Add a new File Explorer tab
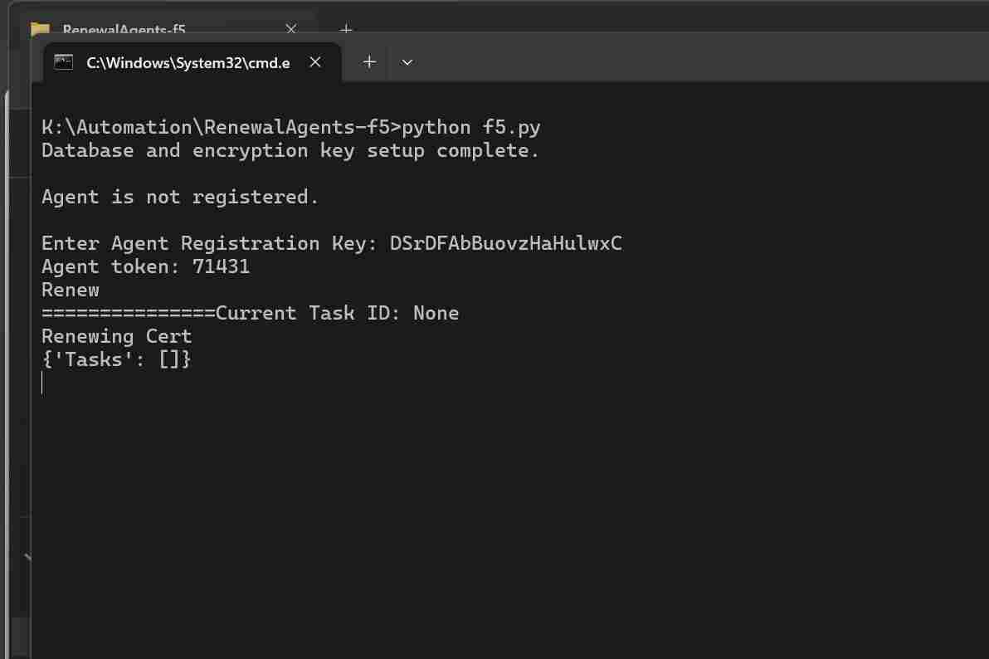 tap(347, 29)
